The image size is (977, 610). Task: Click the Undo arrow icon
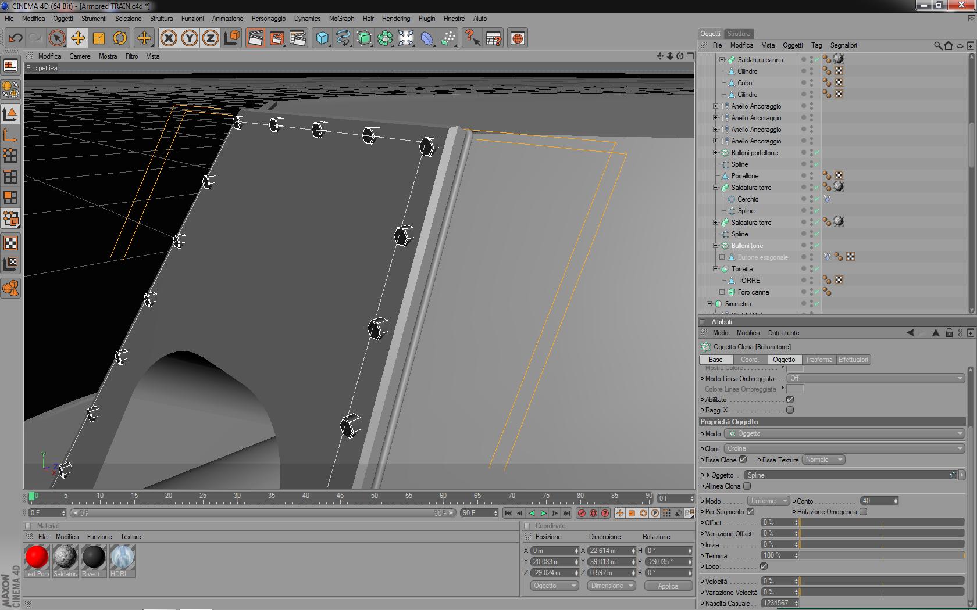click(15, 38)
